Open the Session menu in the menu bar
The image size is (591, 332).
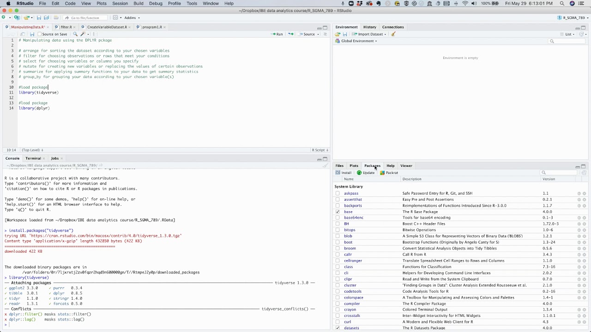click(120, 3)
